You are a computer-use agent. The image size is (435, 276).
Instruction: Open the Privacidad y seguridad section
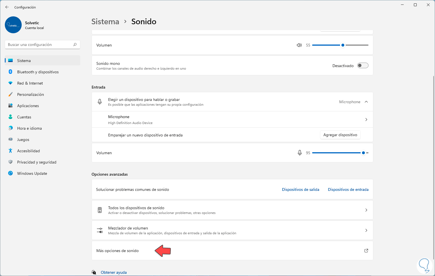[x=37, y=162]
